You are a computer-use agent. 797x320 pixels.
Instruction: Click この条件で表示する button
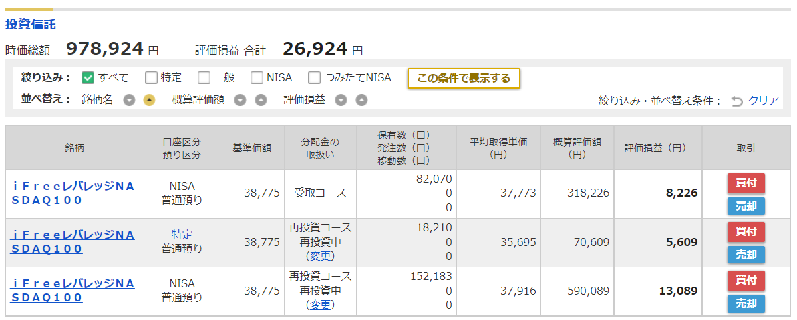click(464, 78)
